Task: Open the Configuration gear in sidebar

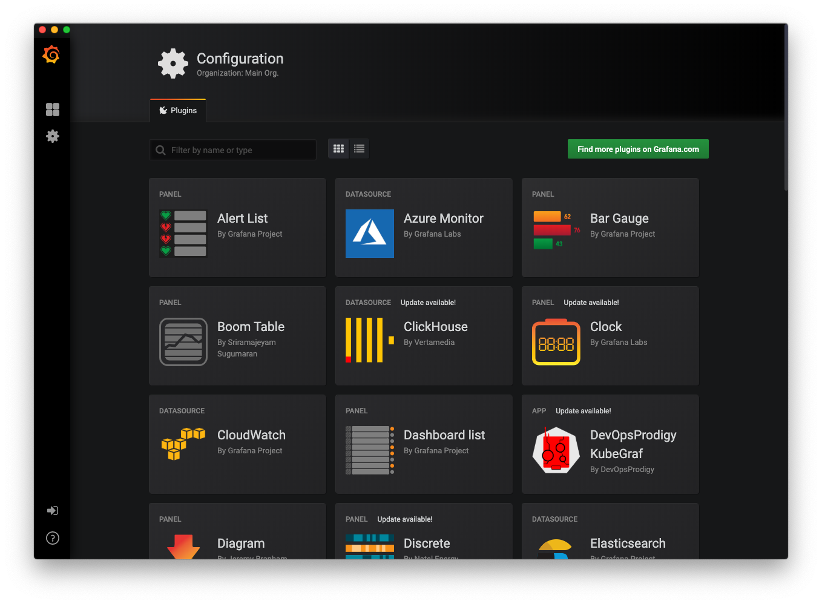Action: tap(53, 136)
